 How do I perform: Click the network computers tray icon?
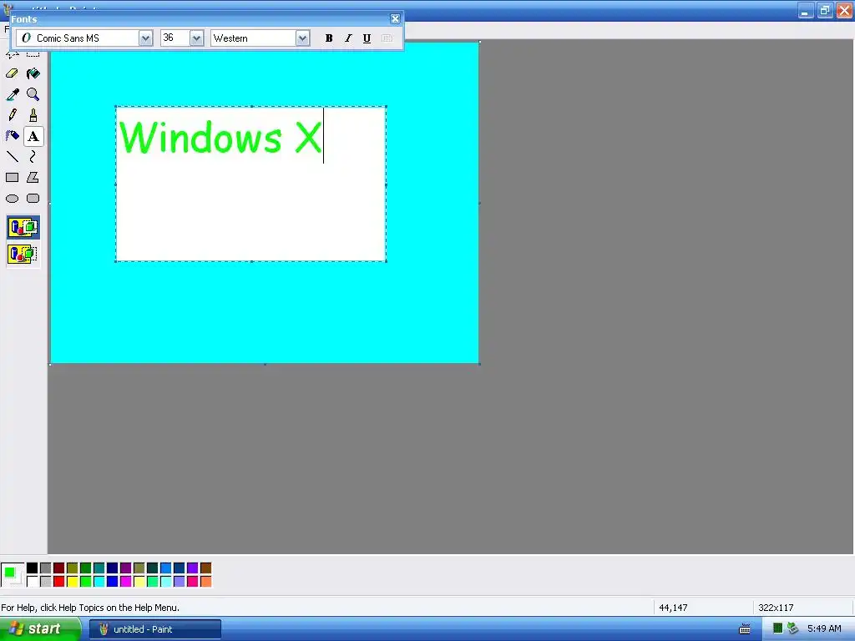click(x=793, y=629)
